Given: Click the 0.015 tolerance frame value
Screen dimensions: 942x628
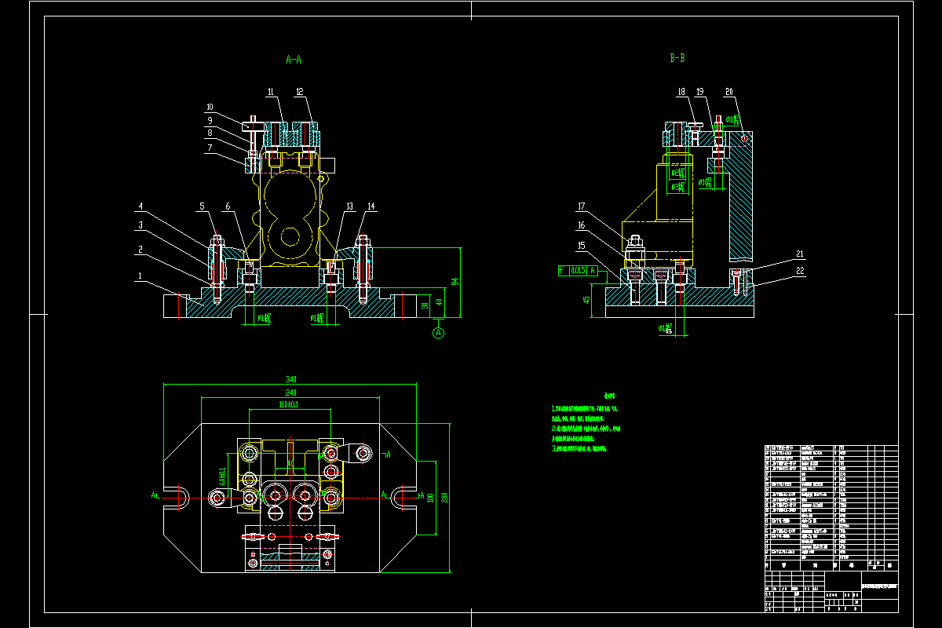Looking at the screenshot, I should point(577,270).
